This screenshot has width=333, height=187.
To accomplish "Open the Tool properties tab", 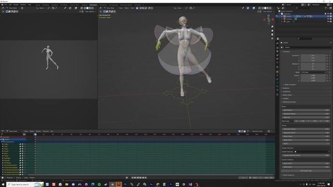I will tap(277, 43).
